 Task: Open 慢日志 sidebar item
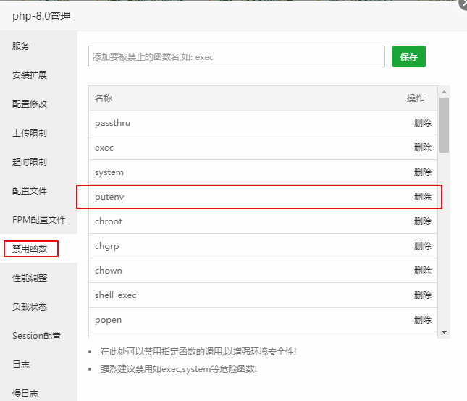(x=25, y=393)
